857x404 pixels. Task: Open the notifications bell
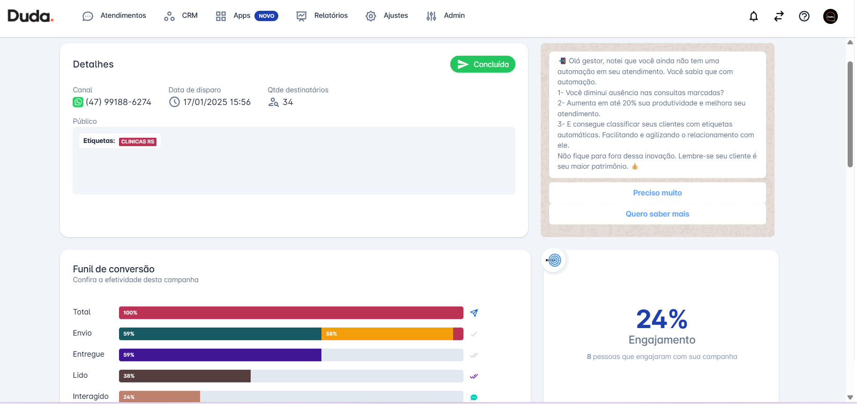pos(753,16)
